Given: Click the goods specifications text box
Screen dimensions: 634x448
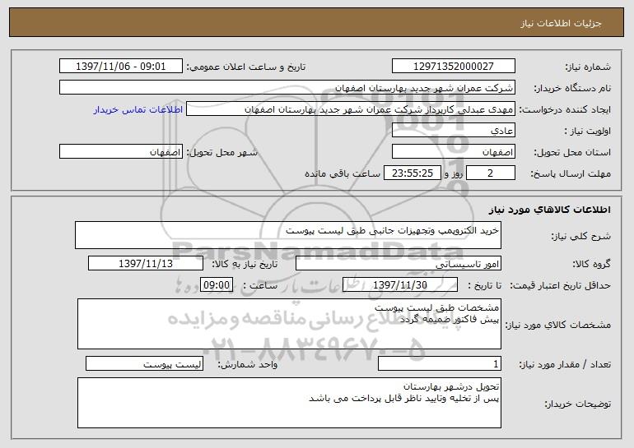Looking at the screenshot, I should (x=289, y=324).
